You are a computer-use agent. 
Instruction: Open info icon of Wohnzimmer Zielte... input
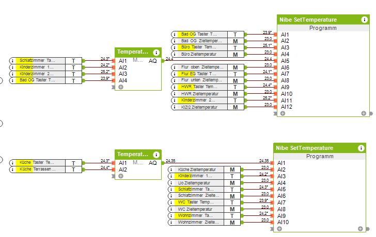tap(171, 223)
